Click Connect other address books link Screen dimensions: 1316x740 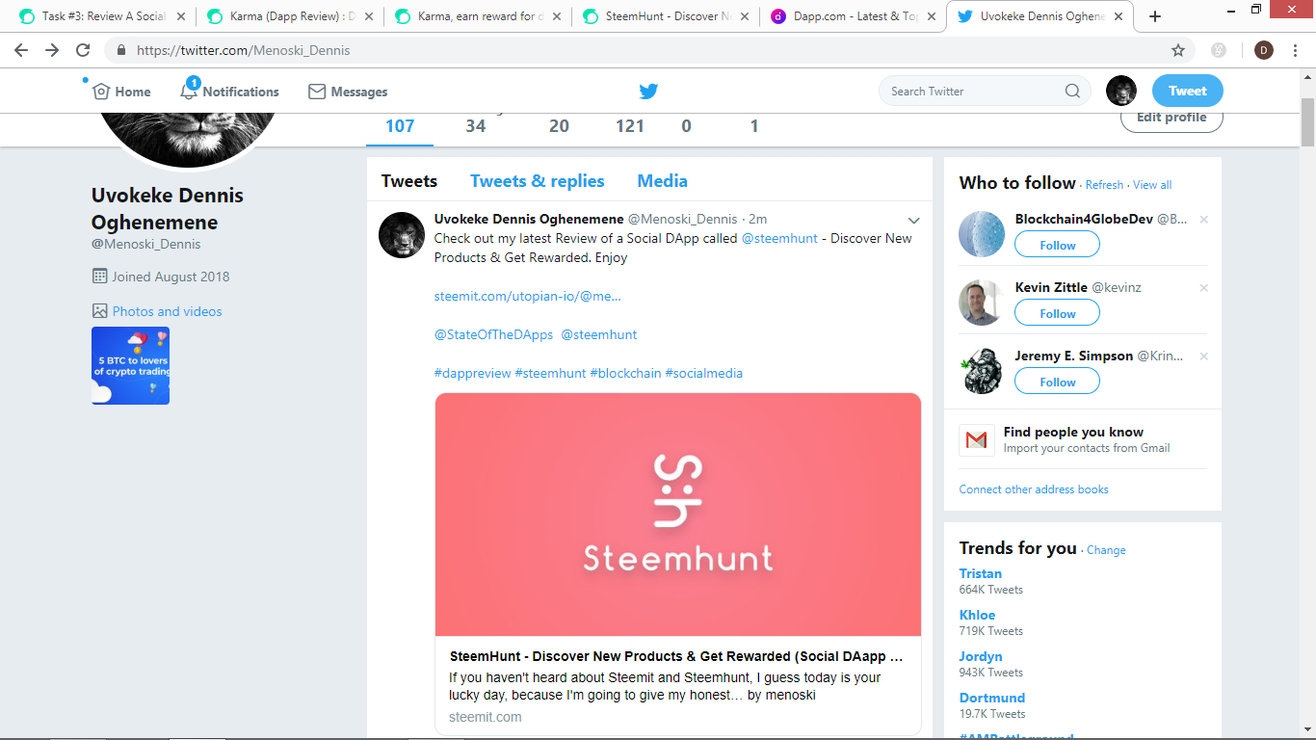coord(1034,489)
